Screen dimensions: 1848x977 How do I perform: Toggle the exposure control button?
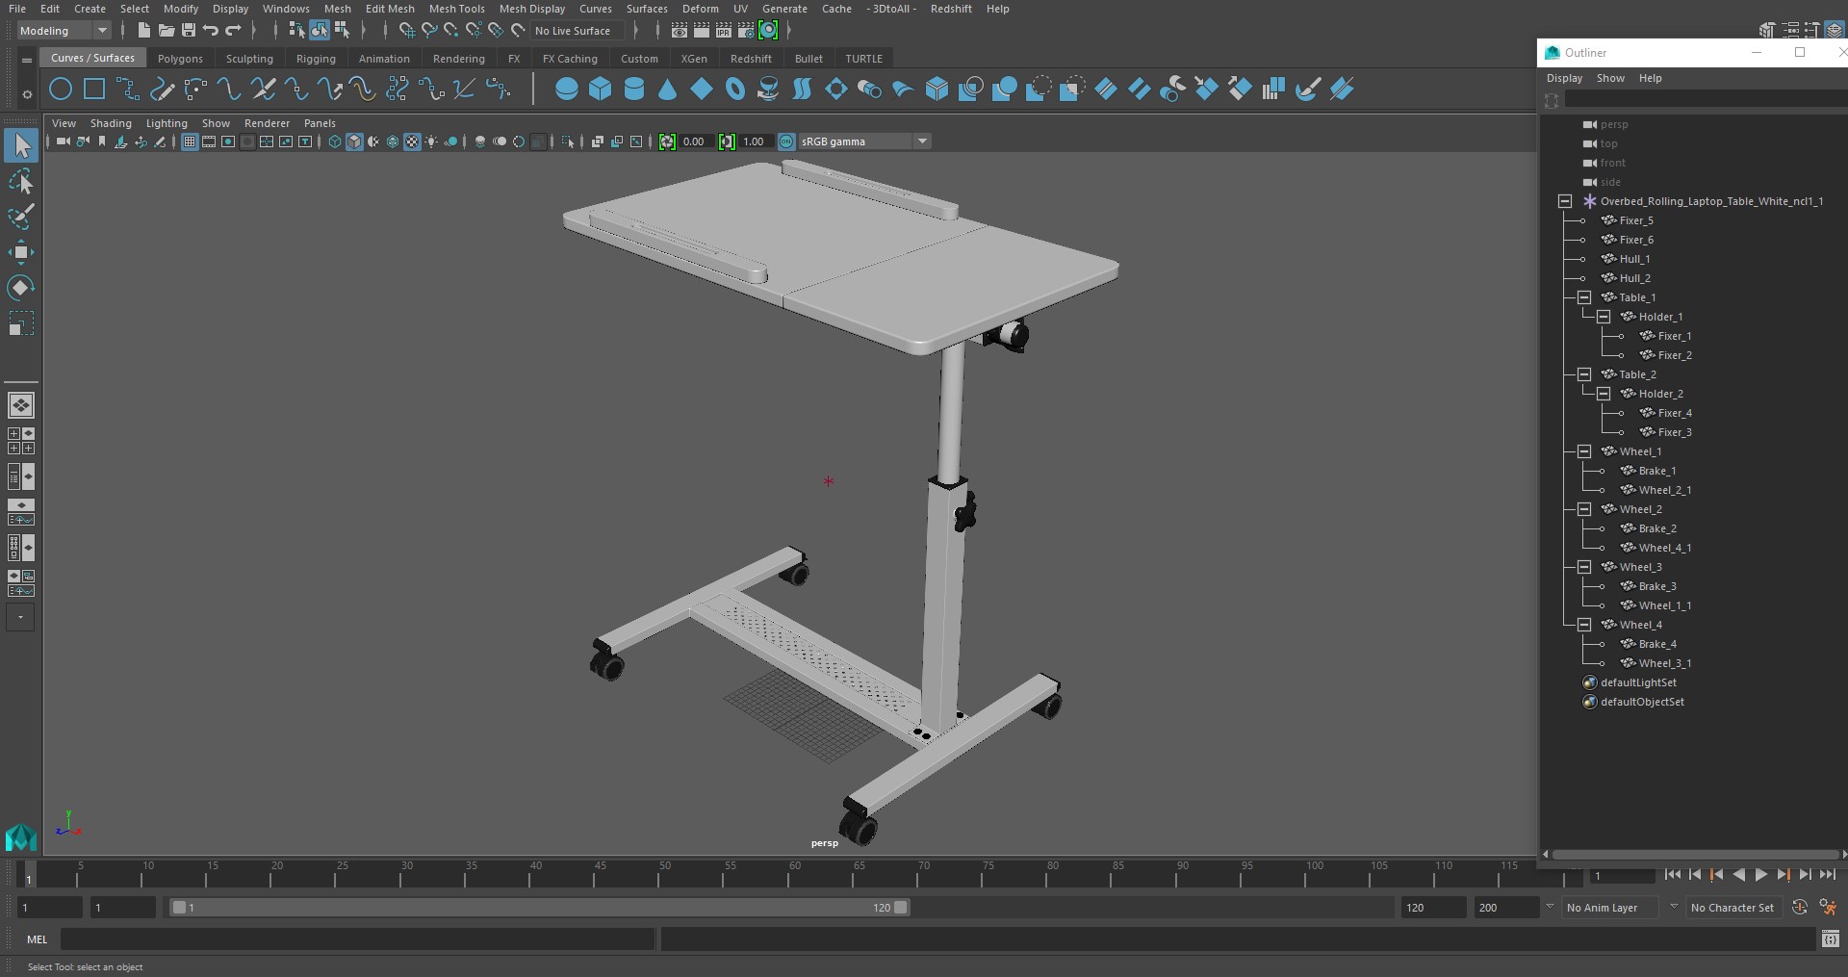coord(667,141)
